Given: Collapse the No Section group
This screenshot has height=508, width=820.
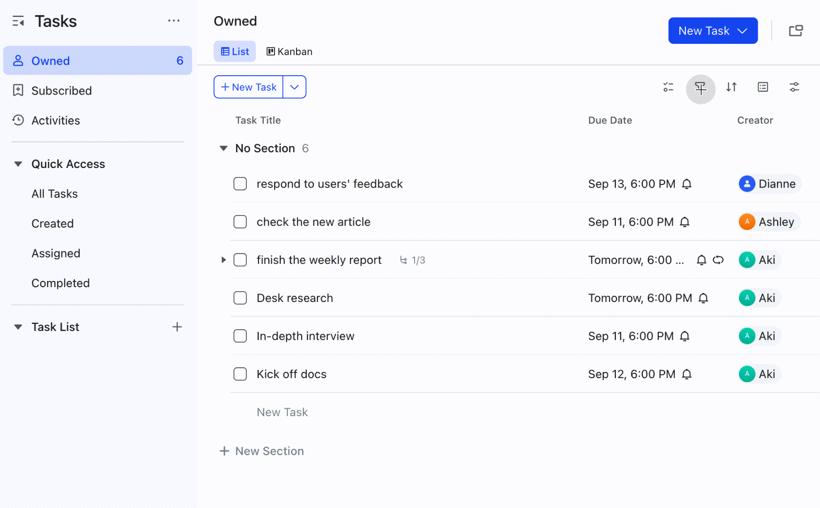Looking at the screenshot, I should pyautogui.click(x=223, y=148).
